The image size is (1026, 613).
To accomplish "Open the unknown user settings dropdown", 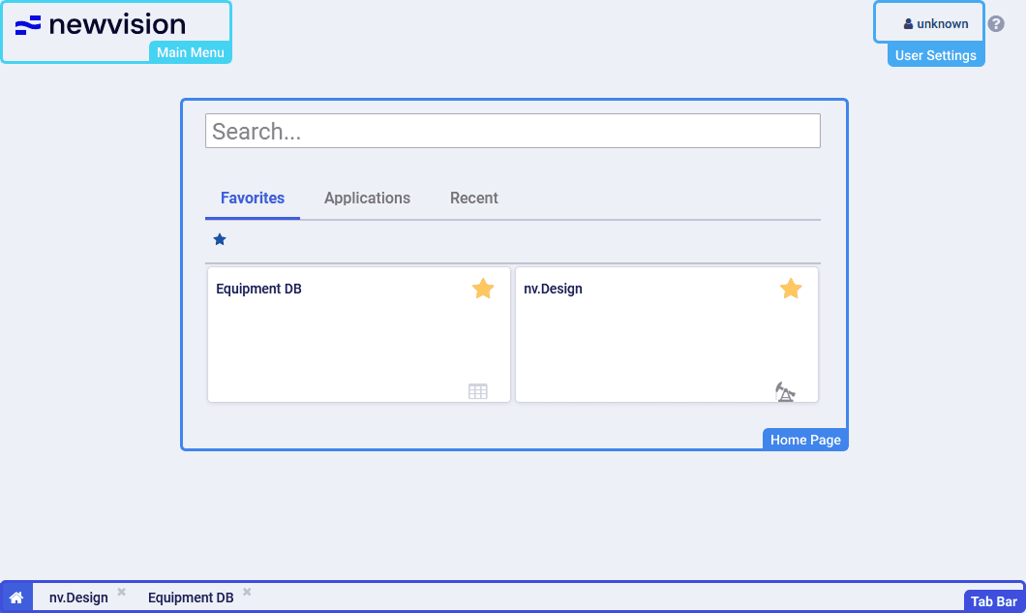I will (929, 23).
